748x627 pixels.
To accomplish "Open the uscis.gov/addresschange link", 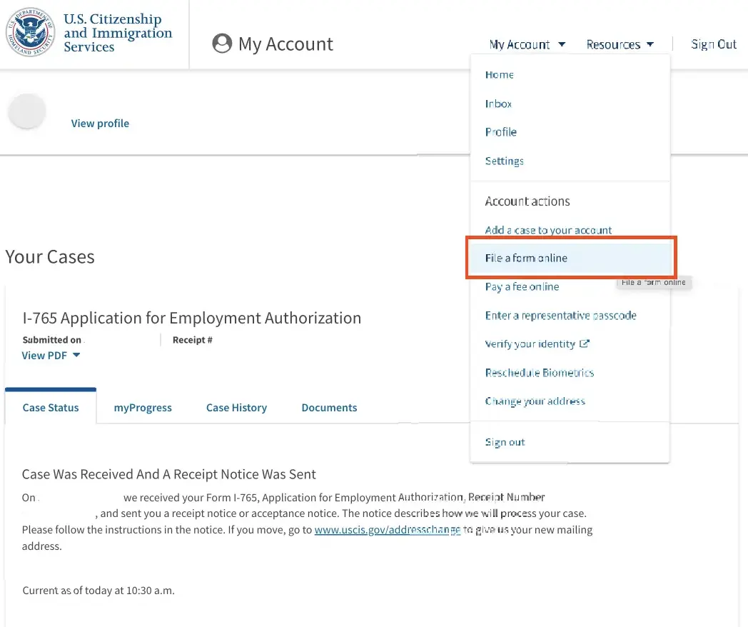I will (388, 530).
